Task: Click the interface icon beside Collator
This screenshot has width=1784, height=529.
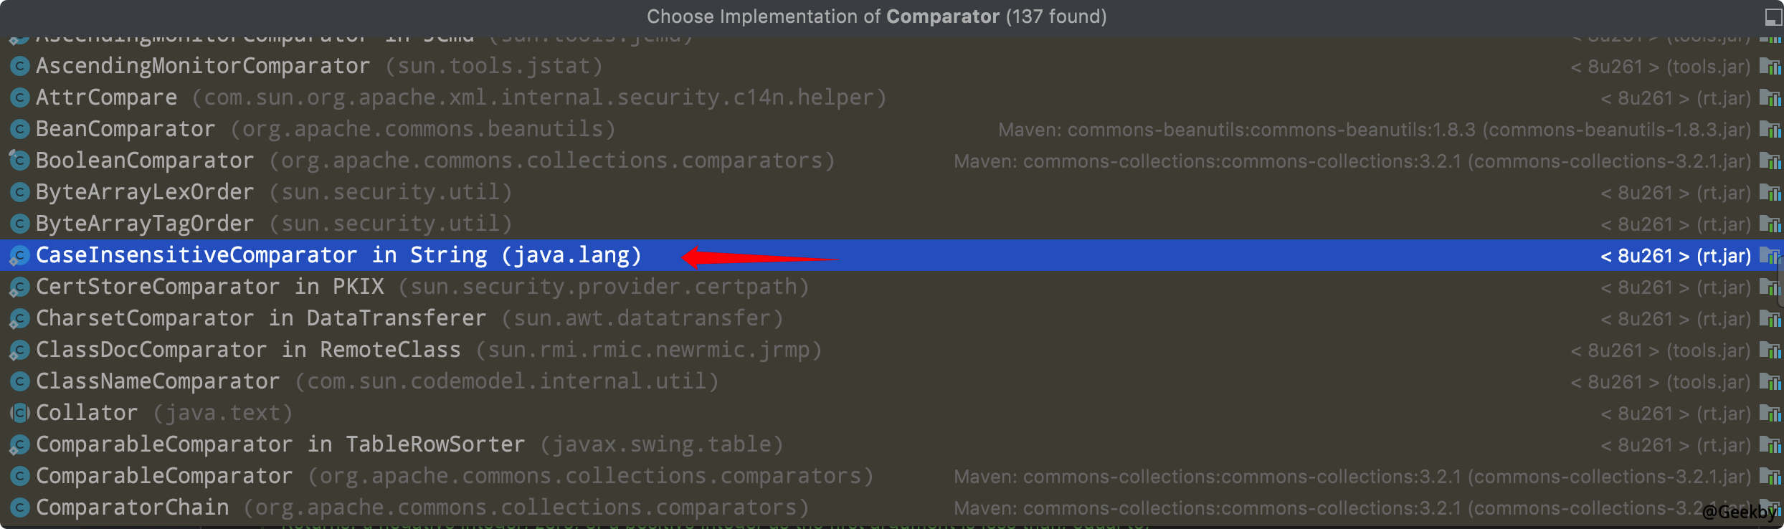Action: click(19, 412)
